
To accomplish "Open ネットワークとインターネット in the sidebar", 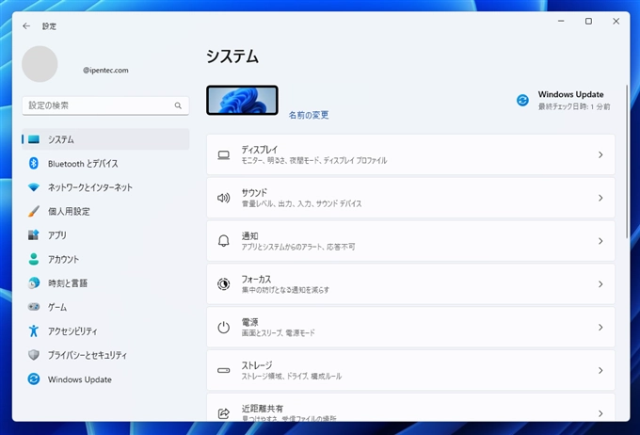I will point(105,187).
